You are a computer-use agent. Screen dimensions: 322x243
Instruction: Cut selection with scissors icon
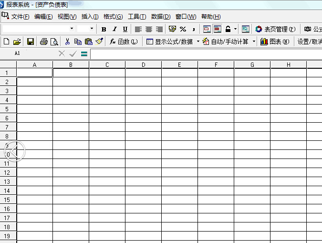[67, 42]
